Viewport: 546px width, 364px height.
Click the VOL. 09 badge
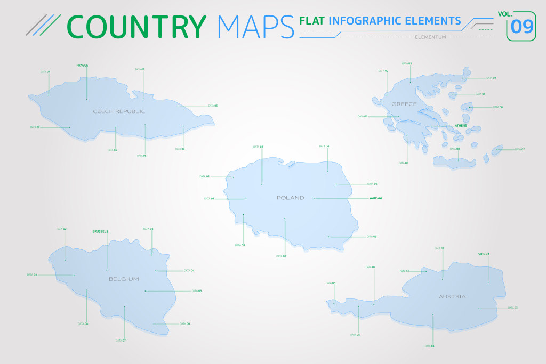pos(521,25)
